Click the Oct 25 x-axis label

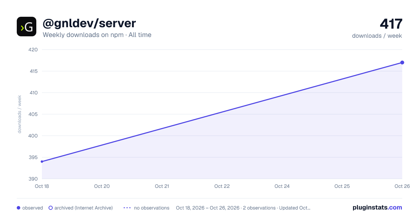pos(342,186)
